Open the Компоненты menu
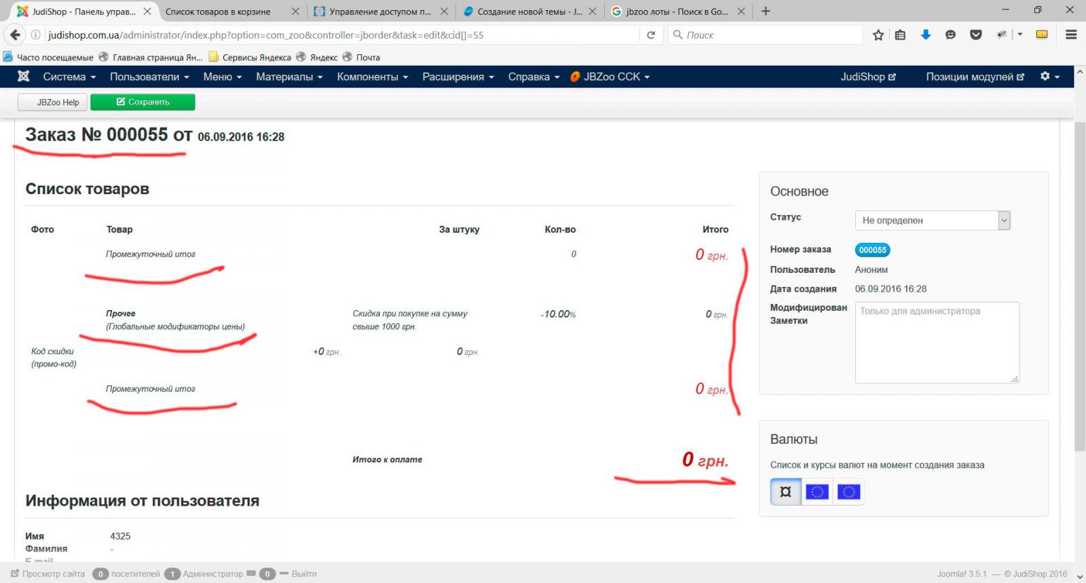This screenshot has height=583, width=1086. click(x=372, y=77)
